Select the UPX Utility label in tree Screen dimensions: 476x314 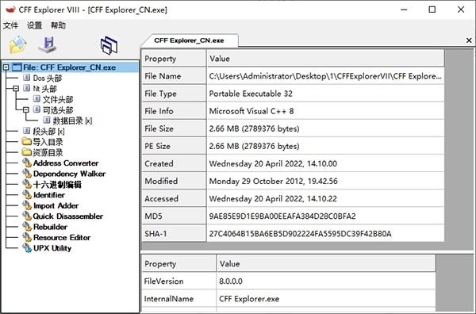coord(52,248)
